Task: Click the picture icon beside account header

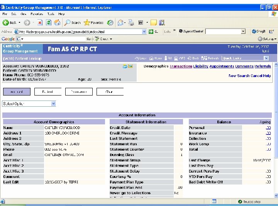Action: [x=131, y=66]
